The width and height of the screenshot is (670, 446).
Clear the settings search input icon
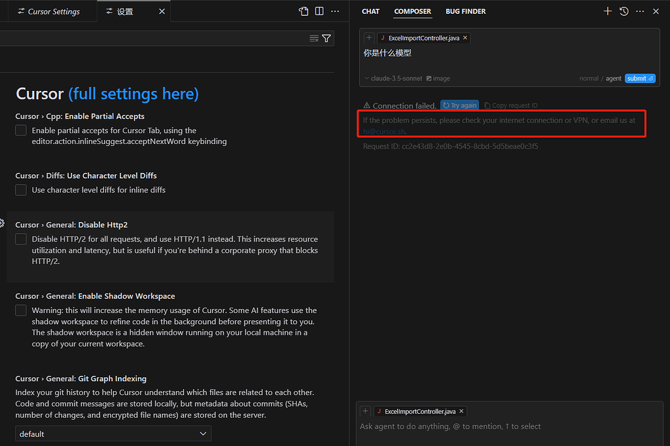[x=314, y=39]
